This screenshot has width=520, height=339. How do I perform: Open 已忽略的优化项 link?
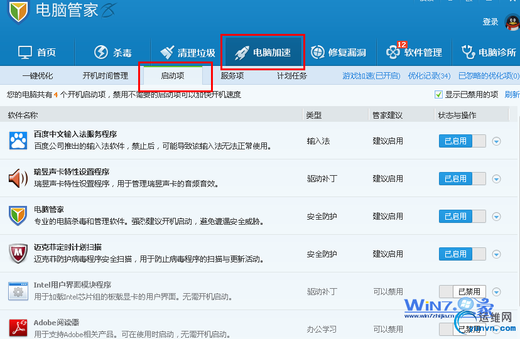pyautogui.click(x=489, y=76)
